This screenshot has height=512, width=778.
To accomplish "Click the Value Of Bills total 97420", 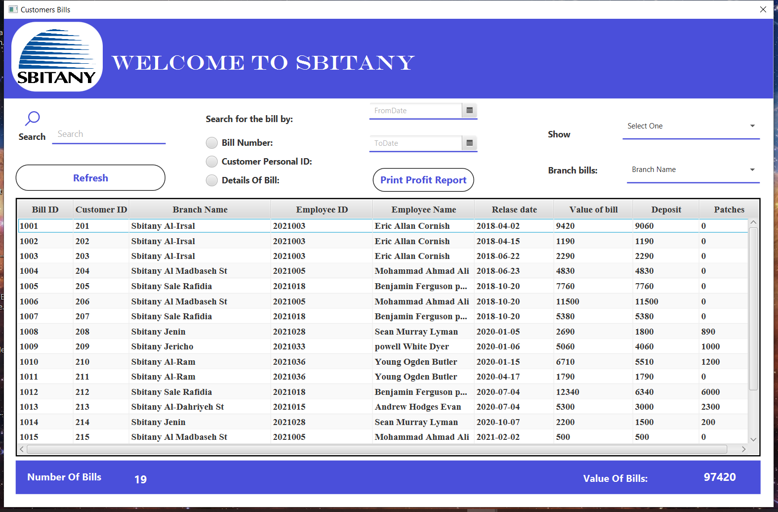I will [x=720, y=477].
